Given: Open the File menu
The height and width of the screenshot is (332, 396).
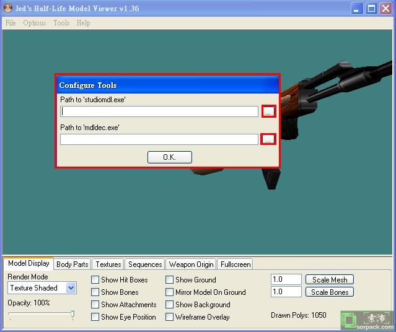Looking at the screenshot, I should (11, 23).
